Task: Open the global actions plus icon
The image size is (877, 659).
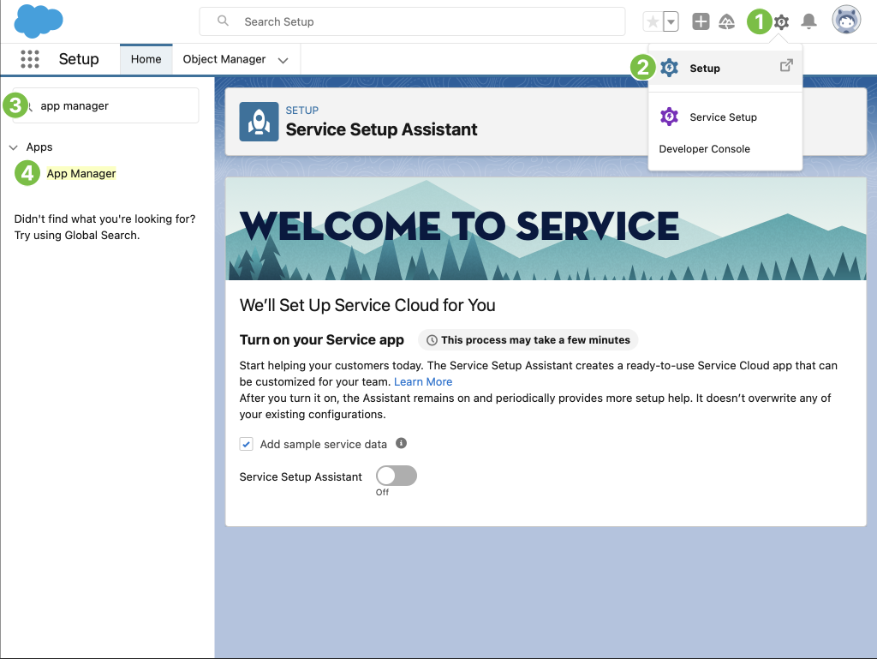Action: [x=701, y=22]
